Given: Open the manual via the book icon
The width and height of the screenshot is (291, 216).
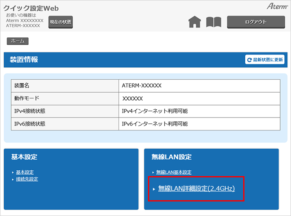Looking at the screenshot, I should pos(214,22).
